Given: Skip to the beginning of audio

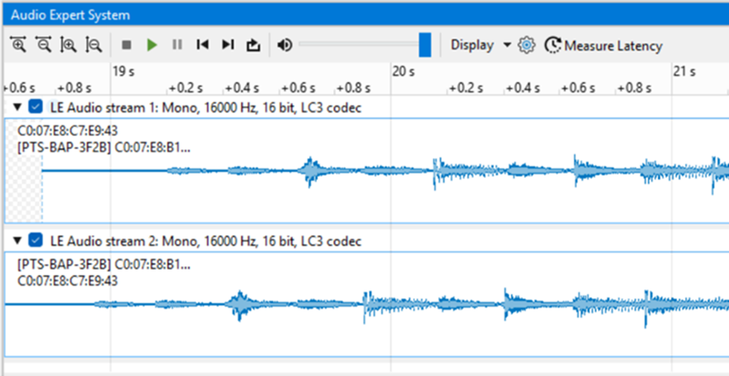Looking at the screenshot, I should coord(202,45).
